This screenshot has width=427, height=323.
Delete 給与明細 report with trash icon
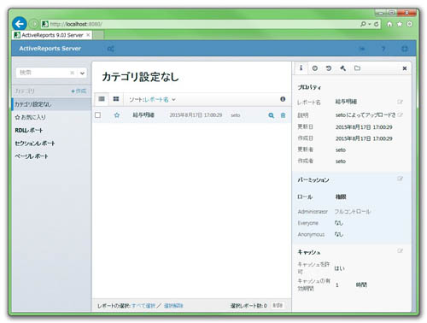point(283,115)
